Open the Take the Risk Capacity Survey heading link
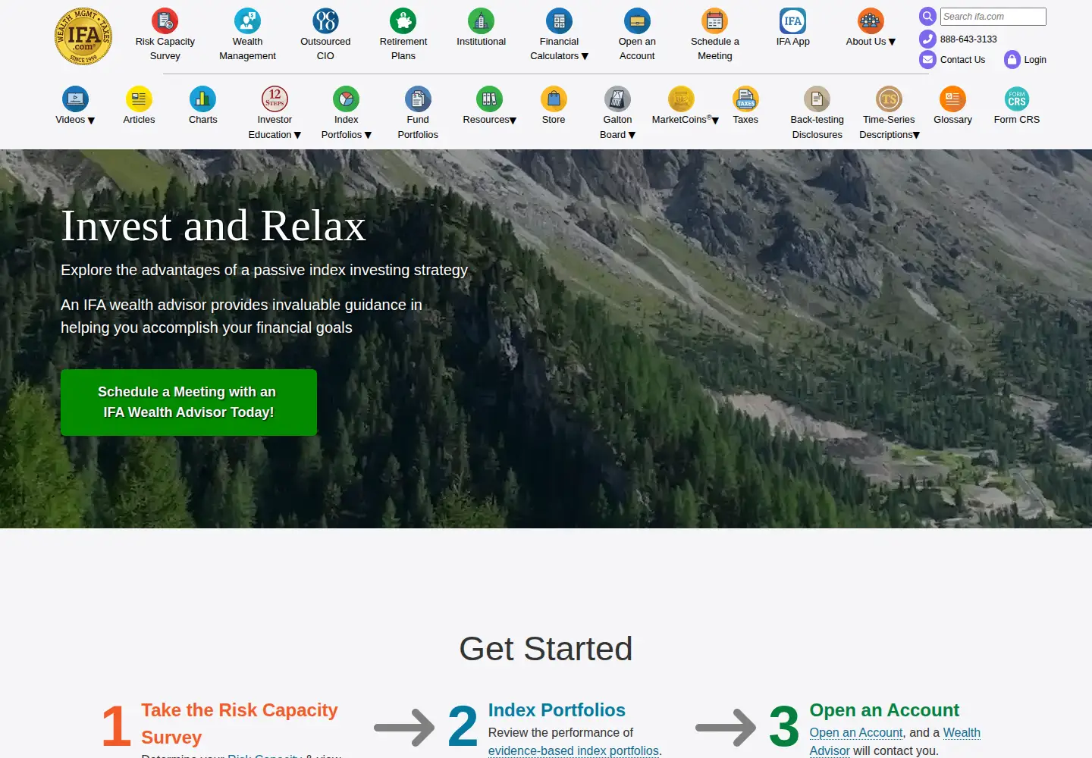1092x758 pixels. [240, 724]
